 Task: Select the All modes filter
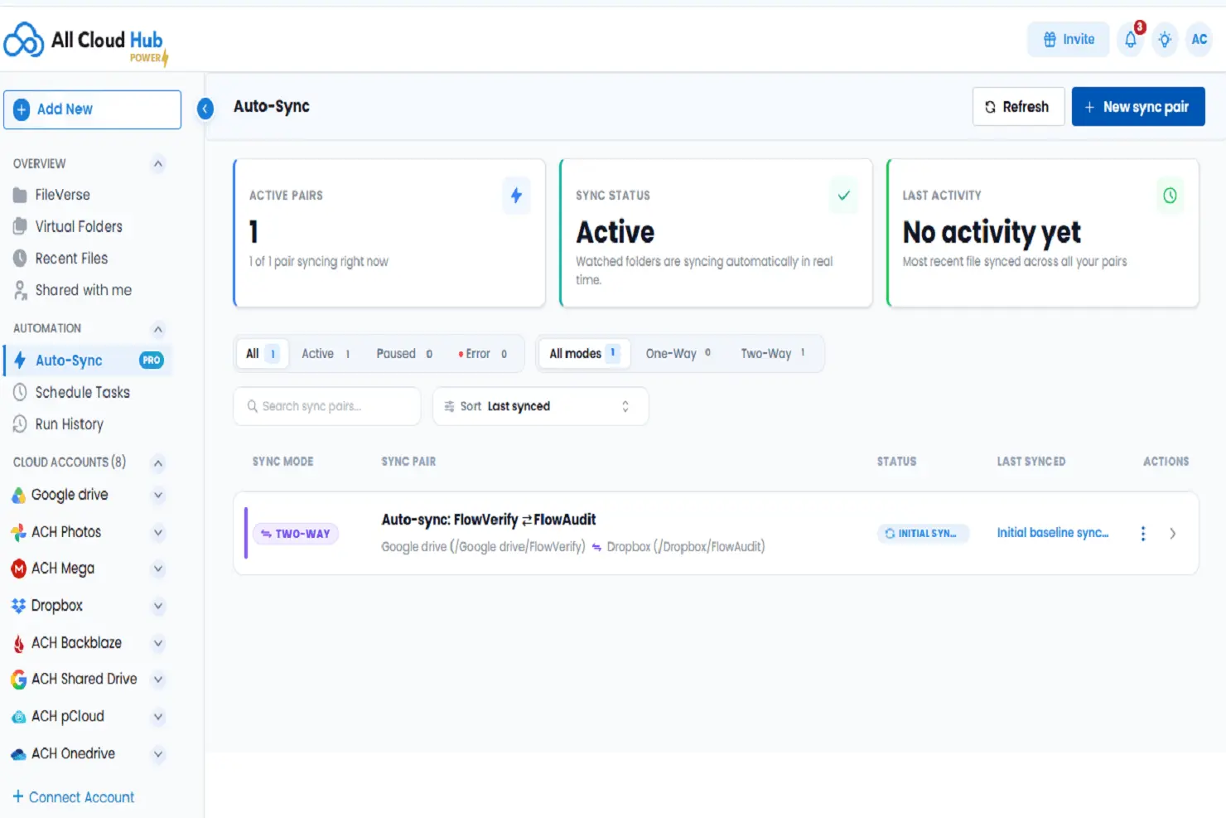584,354
